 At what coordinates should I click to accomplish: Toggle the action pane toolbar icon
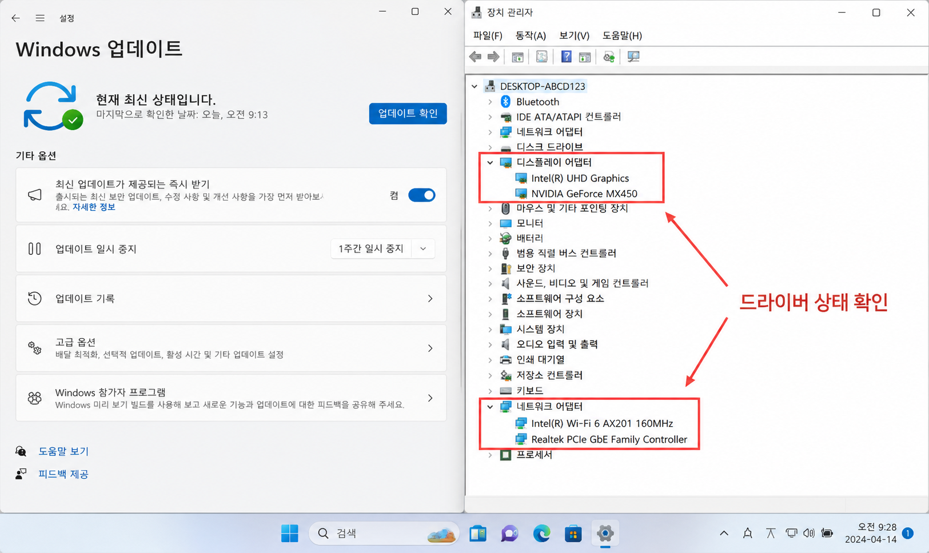584,57
